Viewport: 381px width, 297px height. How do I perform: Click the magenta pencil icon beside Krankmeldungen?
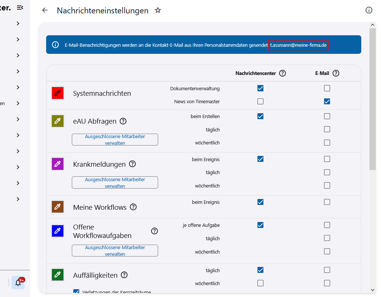[x=58, y=164]
